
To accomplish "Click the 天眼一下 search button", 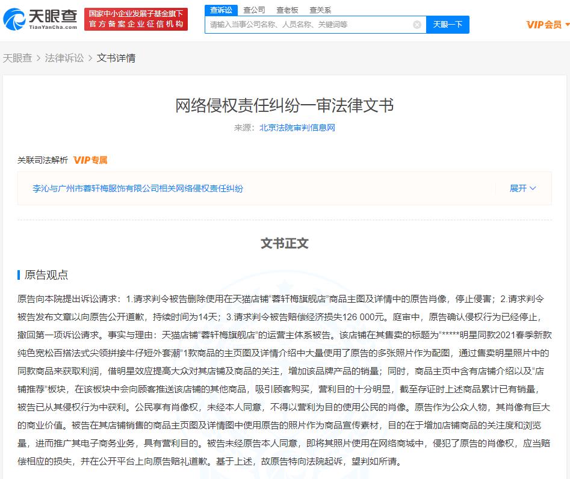I will [x=447, y=25].
